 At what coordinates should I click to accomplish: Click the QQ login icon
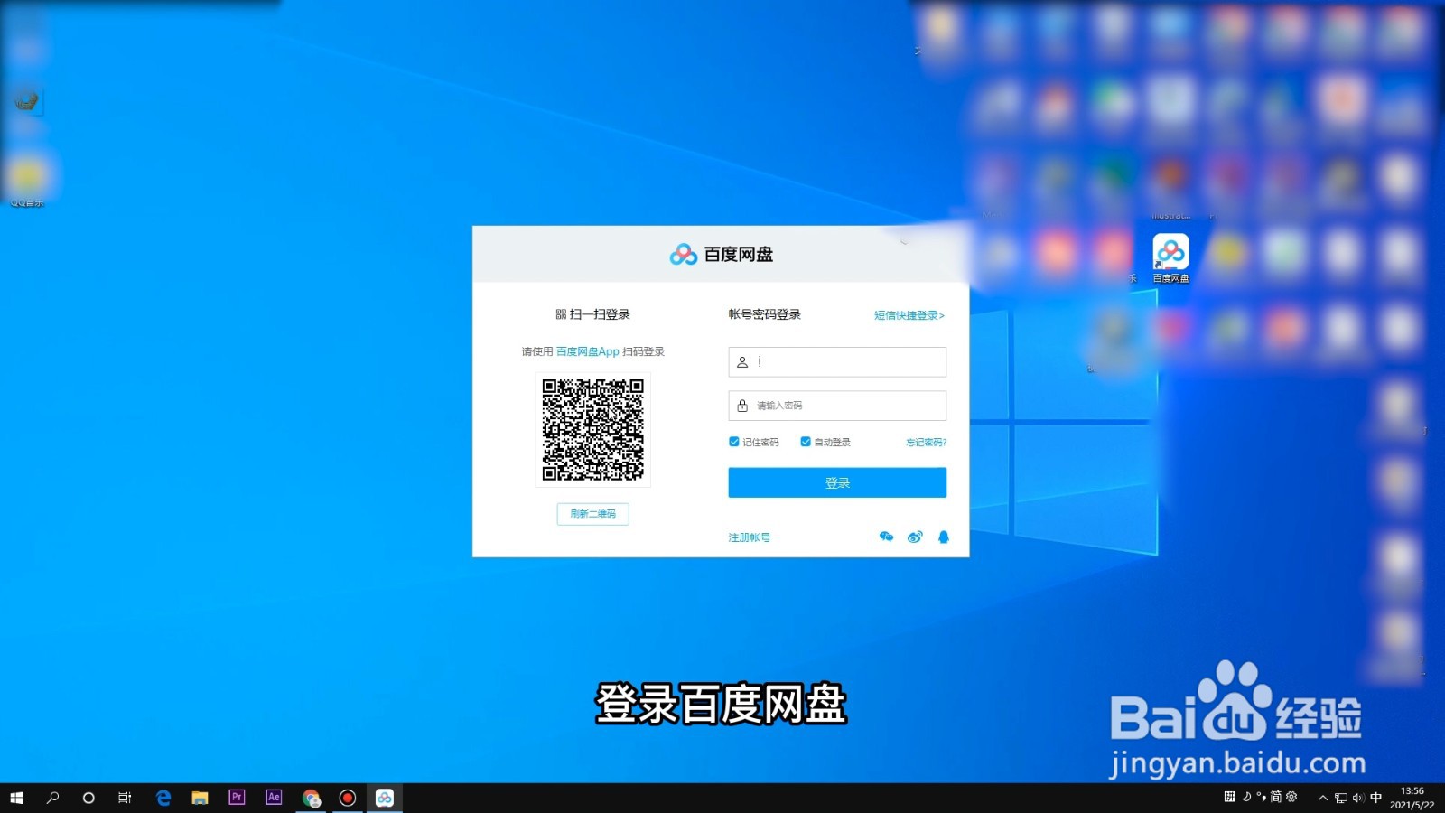click(x=944, y=537)
